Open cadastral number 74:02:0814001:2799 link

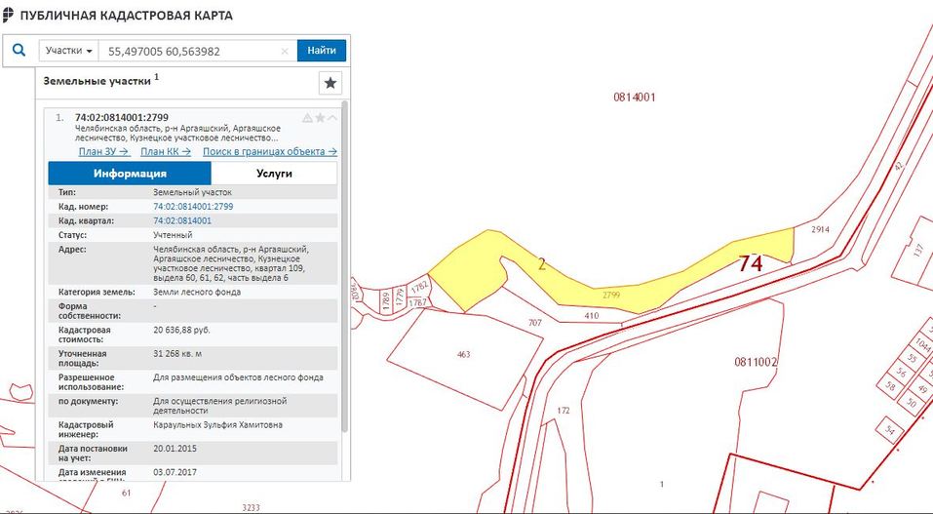193,207
